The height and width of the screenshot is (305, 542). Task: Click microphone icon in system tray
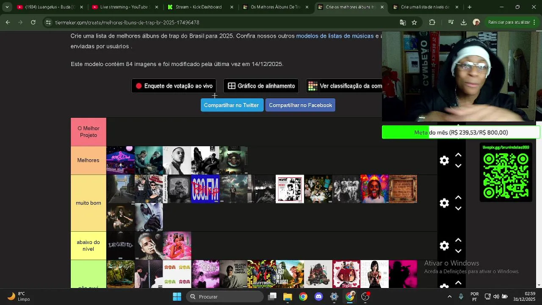461,297
